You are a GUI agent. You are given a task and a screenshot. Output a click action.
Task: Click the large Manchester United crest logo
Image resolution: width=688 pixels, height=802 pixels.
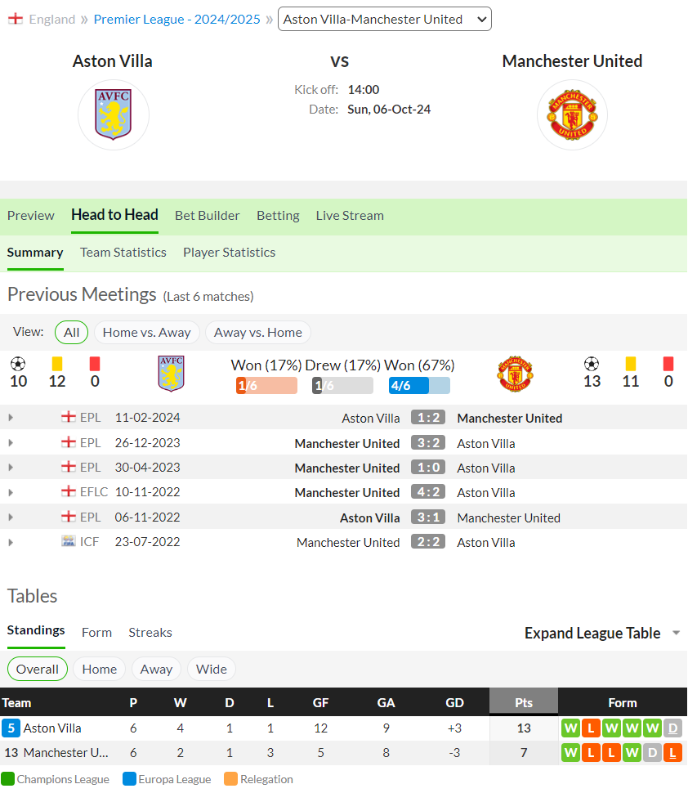(x=572, y=115)
